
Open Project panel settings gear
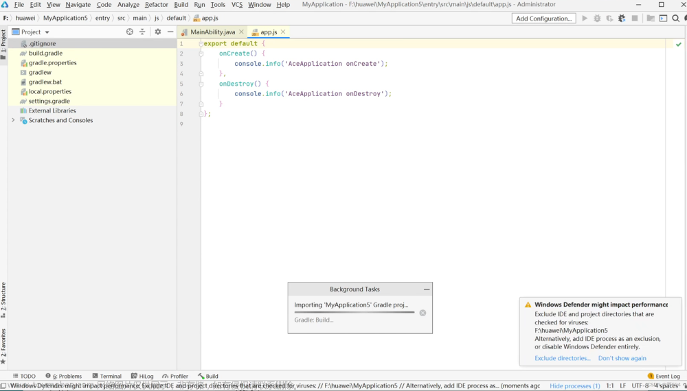158,32
